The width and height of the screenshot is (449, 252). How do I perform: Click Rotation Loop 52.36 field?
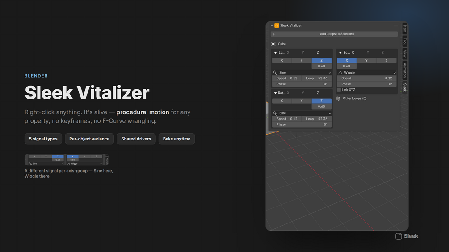tap(317, 119)
